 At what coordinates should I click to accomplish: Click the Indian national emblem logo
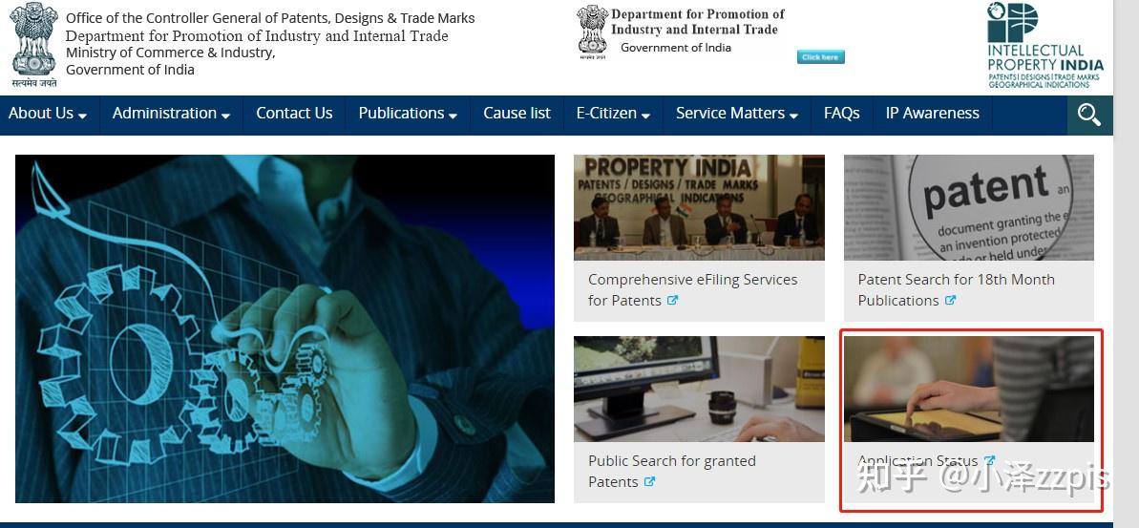(33, 44)
